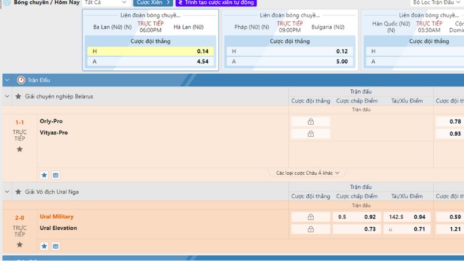Favorite the Giải Vô địch Ural Nga star
The image size is (464, 261).
[x=19, y=191]
